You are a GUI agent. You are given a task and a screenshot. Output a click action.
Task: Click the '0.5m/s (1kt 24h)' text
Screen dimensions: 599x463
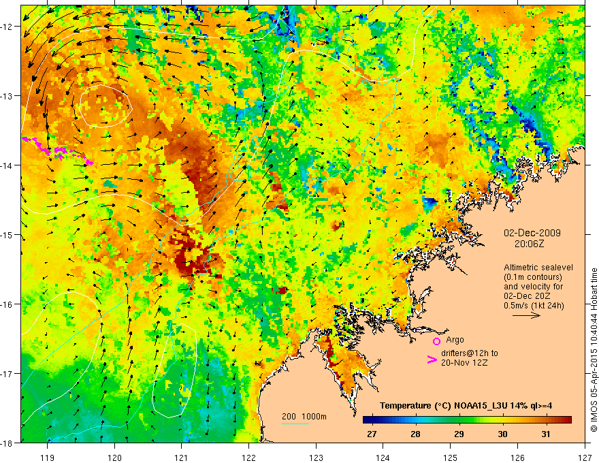coord(534,306)
